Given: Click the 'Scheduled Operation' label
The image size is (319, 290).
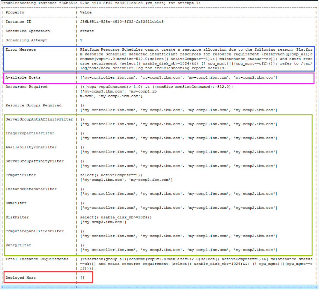Looking at the screenshot, I should click(28, 31).
